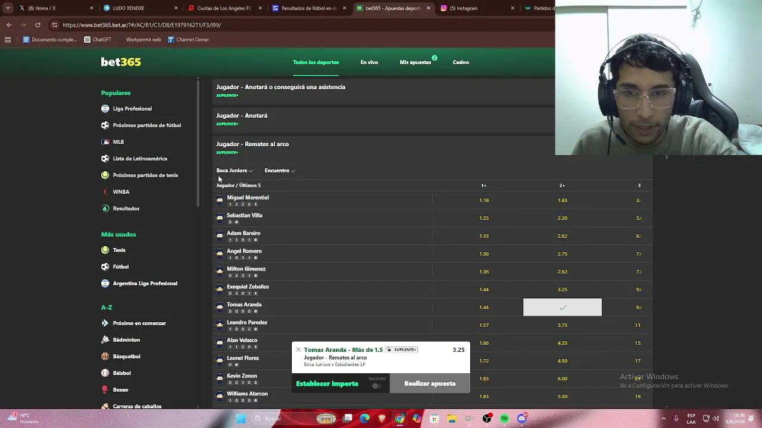Select Williams Alarcon 2+ odds 5.50

pyautogui.click(x=563, y=396)
